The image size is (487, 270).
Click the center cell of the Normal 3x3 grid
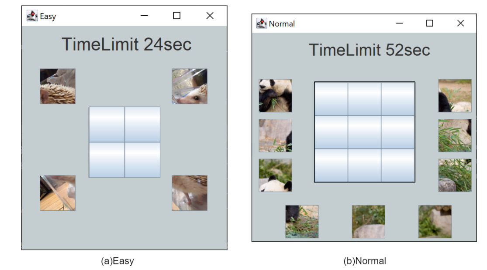click(364, 132)
